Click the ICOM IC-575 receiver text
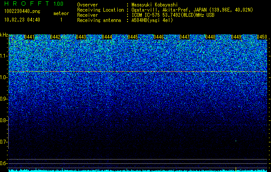271x172 pixels. point(173,15)
